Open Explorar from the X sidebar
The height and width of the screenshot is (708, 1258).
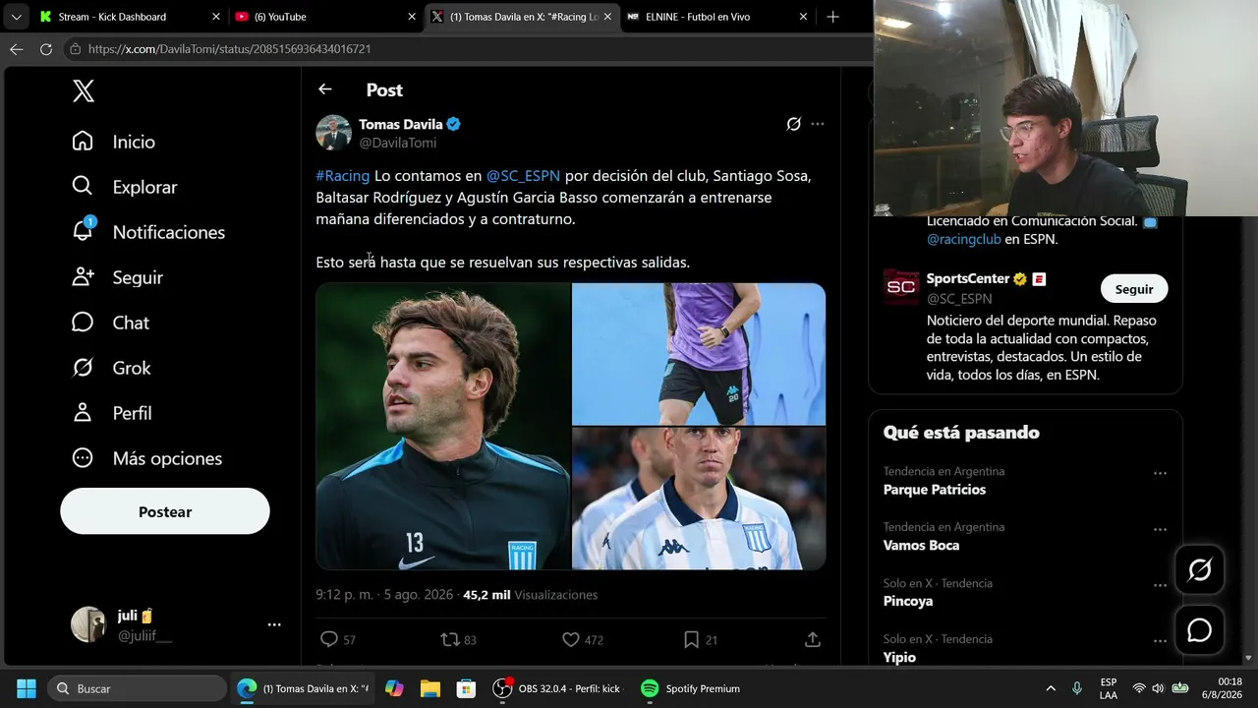[x=125, y=187]
